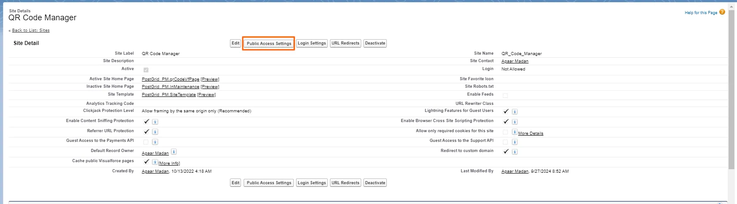Toggle Guest Access to the Payments API checkbox

point(146,142)
